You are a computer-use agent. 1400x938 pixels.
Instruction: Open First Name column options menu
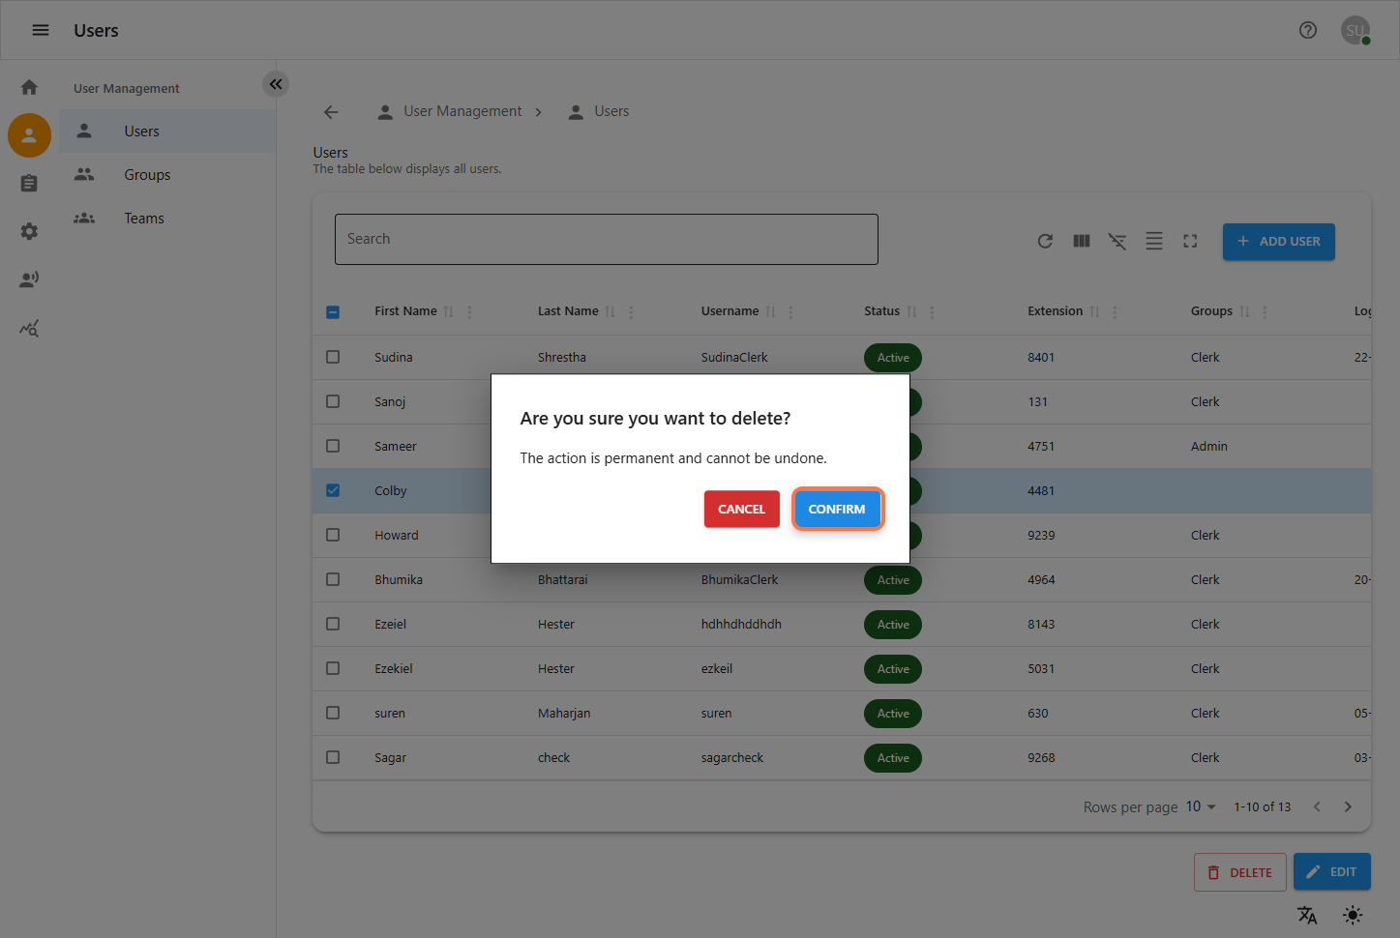(469, 311)
